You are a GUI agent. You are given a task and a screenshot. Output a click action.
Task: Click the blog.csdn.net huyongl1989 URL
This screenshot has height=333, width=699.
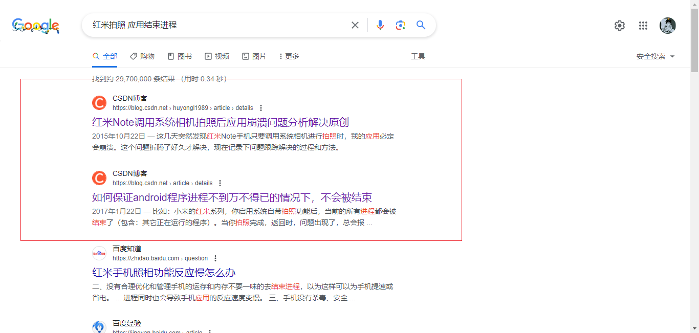(x=183, y=108)
